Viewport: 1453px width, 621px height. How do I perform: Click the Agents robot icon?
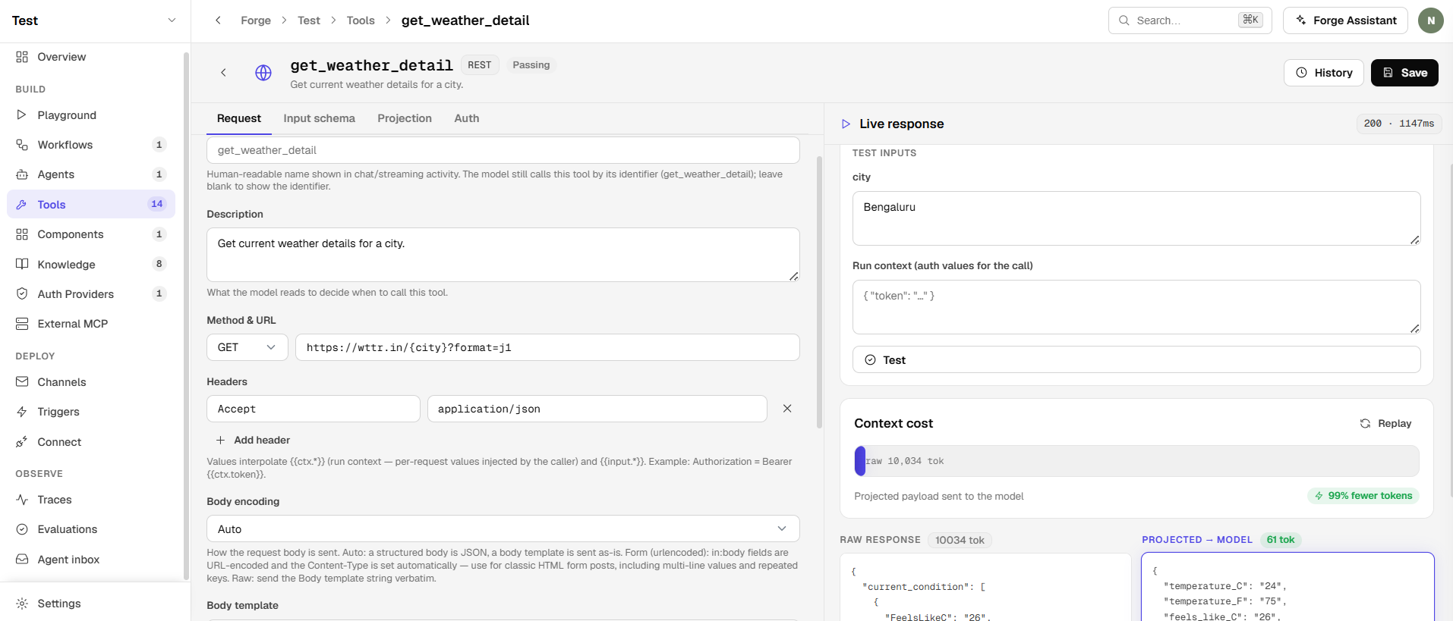tap(22, 174)
